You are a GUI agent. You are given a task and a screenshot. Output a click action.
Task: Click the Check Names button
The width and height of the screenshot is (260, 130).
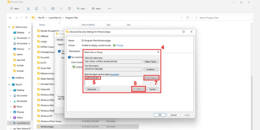tap(151, 78)
